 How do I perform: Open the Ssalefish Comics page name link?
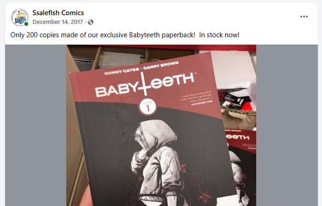(58, 13)
